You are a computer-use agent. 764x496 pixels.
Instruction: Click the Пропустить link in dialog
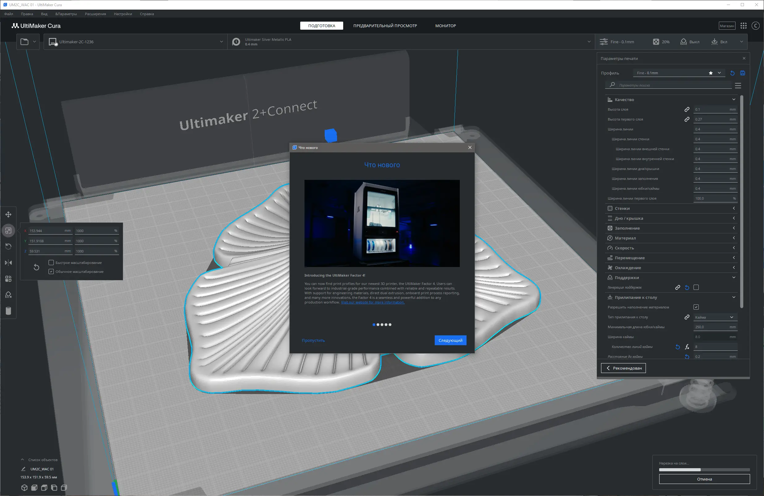(x=313, y=340)
